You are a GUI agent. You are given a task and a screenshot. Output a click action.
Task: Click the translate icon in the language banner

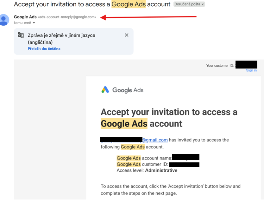21,35
